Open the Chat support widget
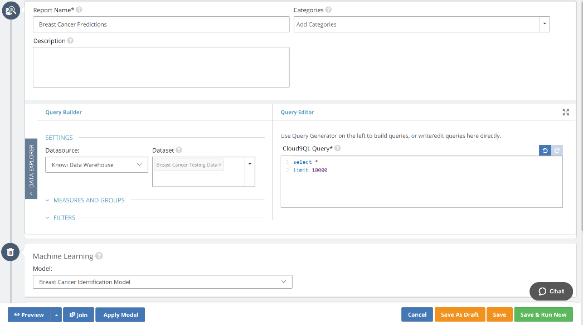 [551, 291]
